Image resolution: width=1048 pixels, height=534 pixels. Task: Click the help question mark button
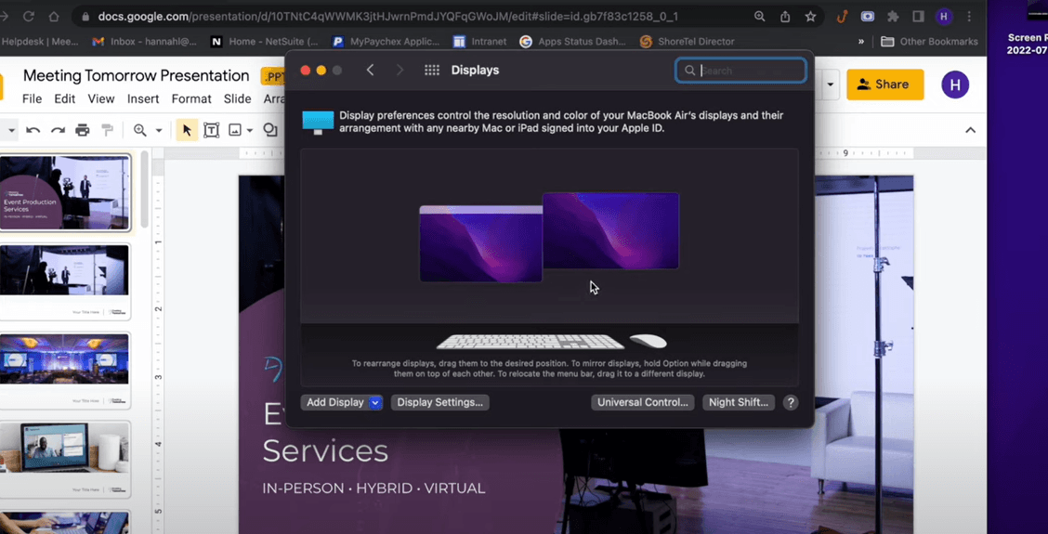pyautogui.click(x=791, y=402)
